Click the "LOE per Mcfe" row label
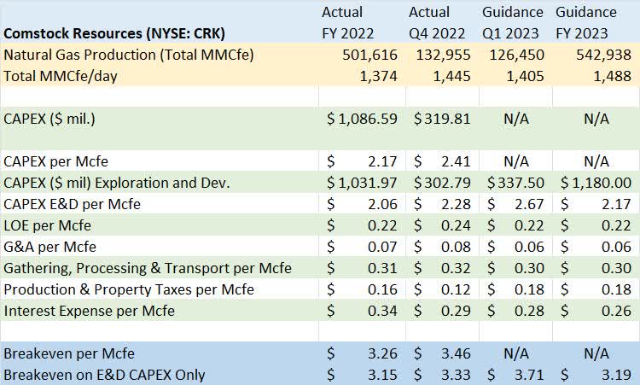 [x=47, y=225]
